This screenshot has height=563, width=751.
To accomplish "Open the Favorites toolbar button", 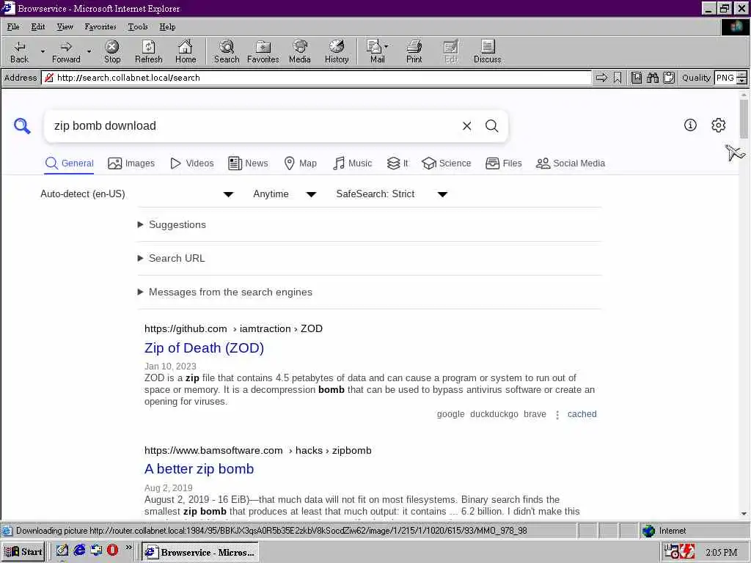I will pyautogui.click(x=263, y=52).
